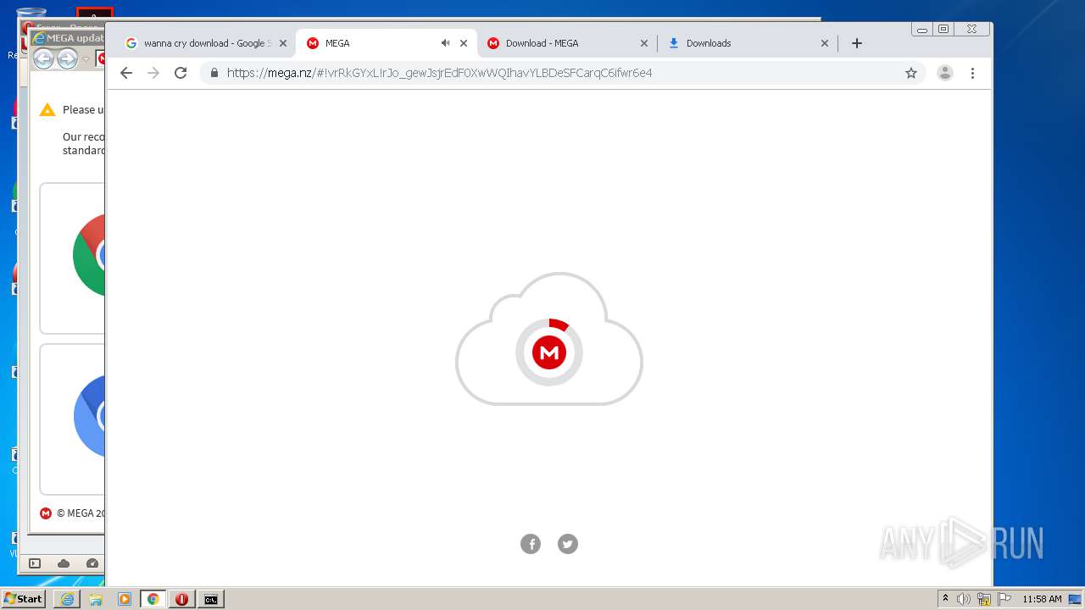The width and height of the screenshot is (1085, 610).
Task: Click the mega.nz address bar URL
Action: tap(440, 73)
